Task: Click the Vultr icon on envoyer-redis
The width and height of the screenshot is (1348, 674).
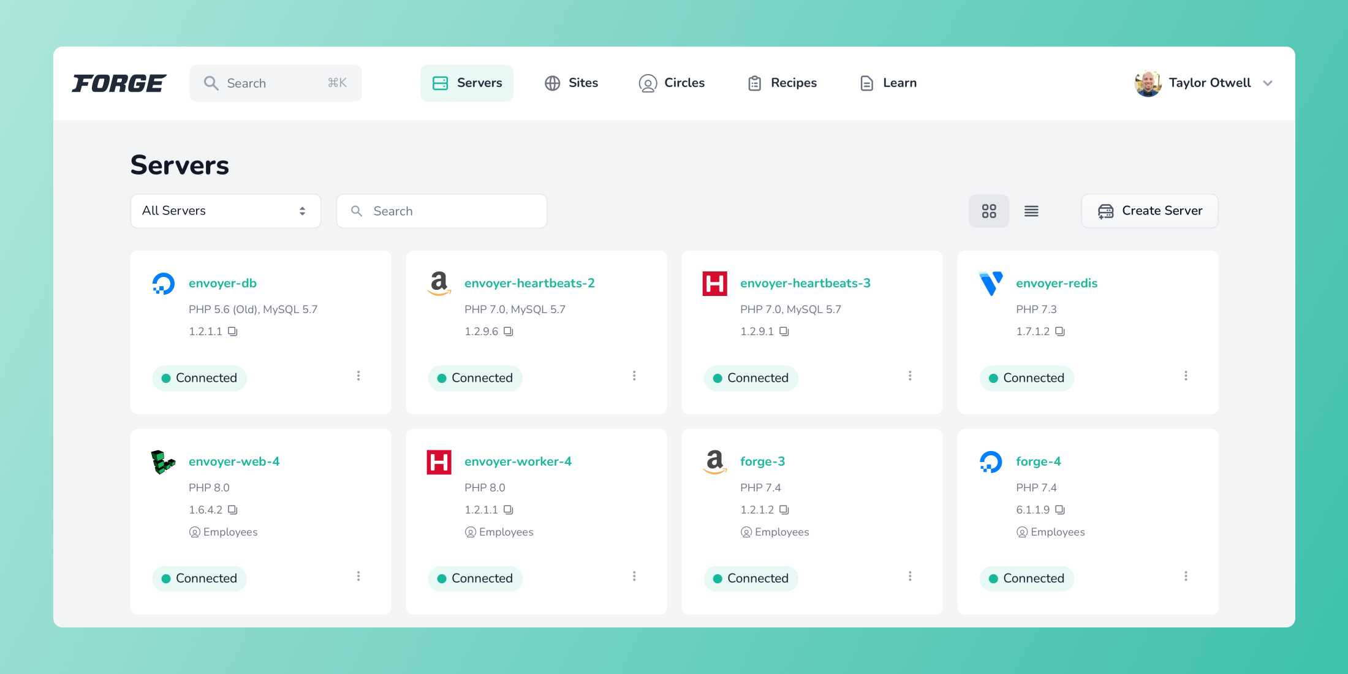Action: (991, 283)
